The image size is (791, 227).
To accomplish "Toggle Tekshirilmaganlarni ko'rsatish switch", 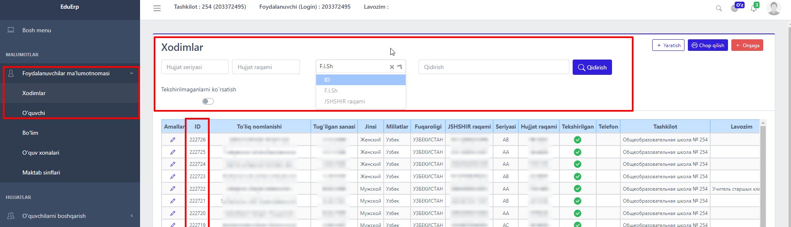I will click(x=208, y=101).
